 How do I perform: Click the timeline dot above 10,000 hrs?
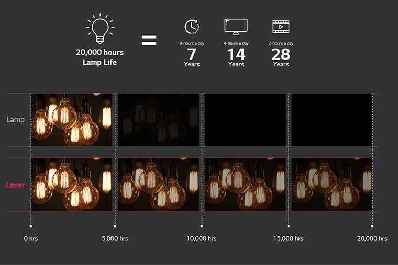pyautogui.click(x=202, y=226)
